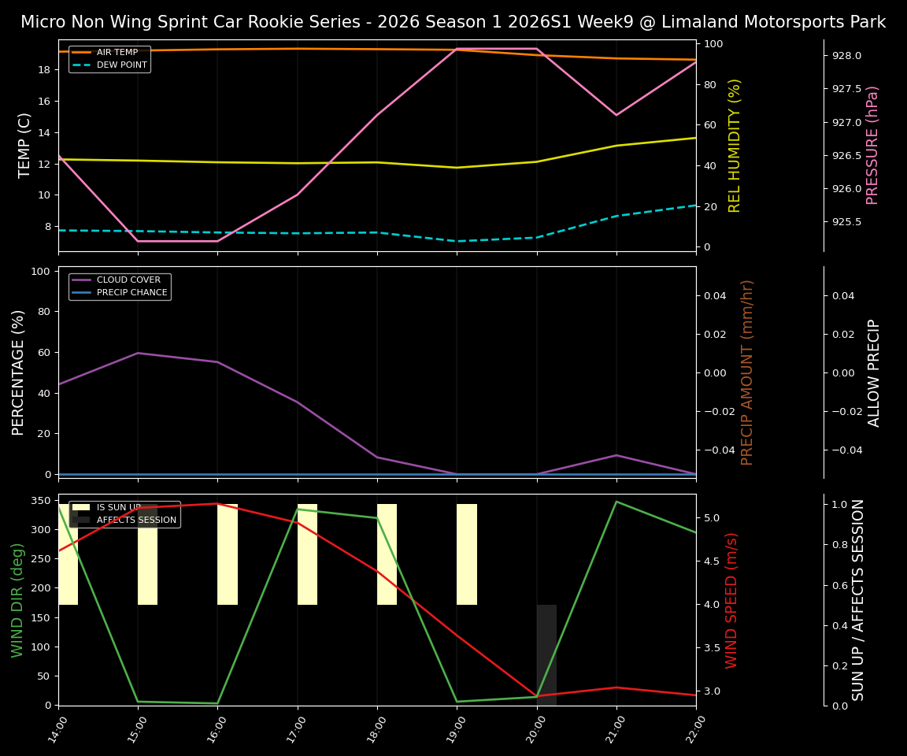Click the PRESSURE (hPa) axis label
This screenshot has width=907, height=756.
[872, 145]
